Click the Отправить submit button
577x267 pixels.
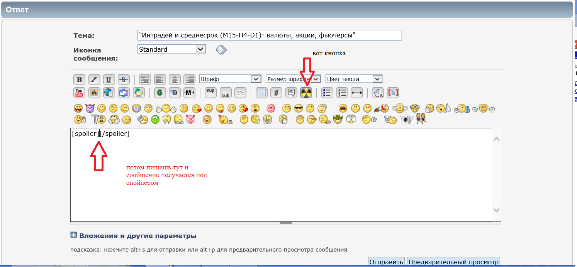point(386,262)
